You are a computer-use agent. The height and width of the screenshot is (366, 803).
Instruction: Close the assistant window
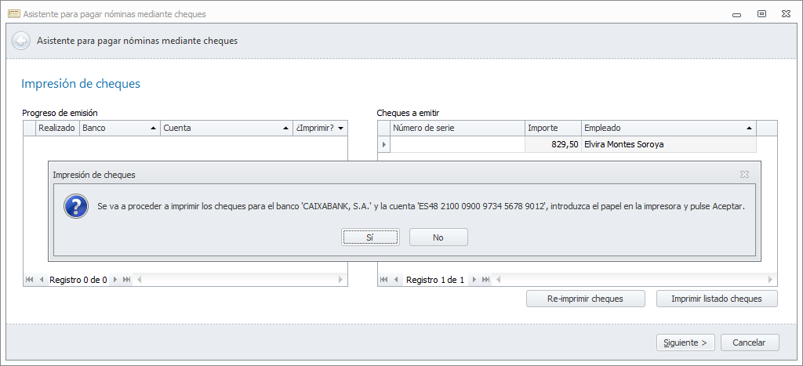click(786, 14)
